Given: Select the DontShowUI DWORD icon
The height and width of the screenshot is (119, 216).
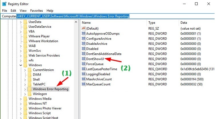Looking at the screenshot, I should point(84,59).
